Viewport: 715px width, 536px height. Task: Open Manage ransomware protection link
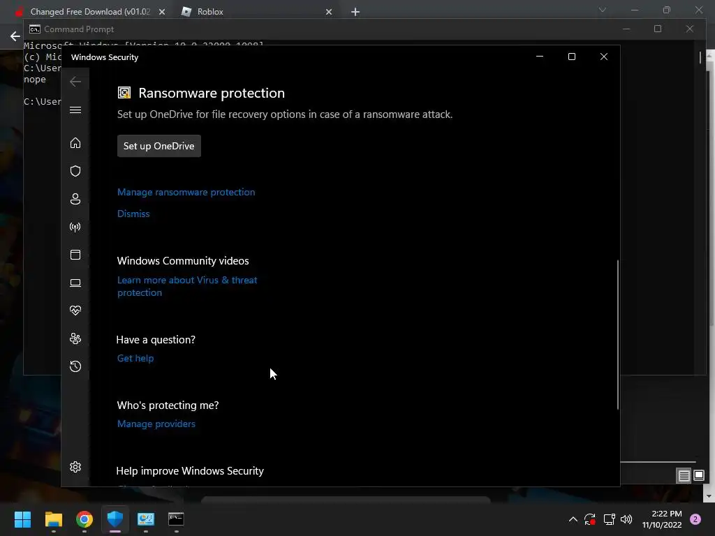(x=186, y=193)
